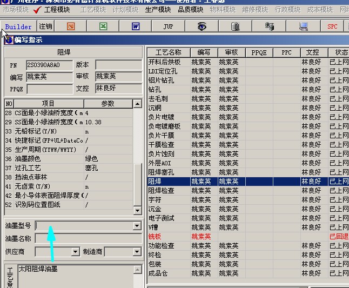349x288 pixels.
Task: Select the red 铣板 process row
Action: coord(248,236)
